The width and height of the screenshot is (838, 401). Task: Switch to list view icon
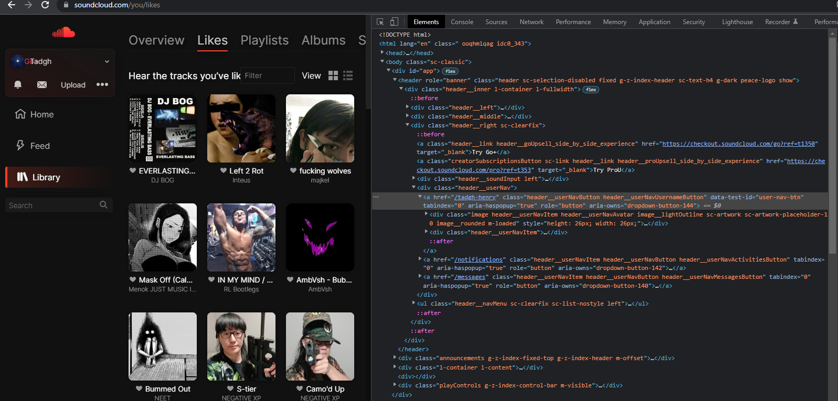(348, 75)
